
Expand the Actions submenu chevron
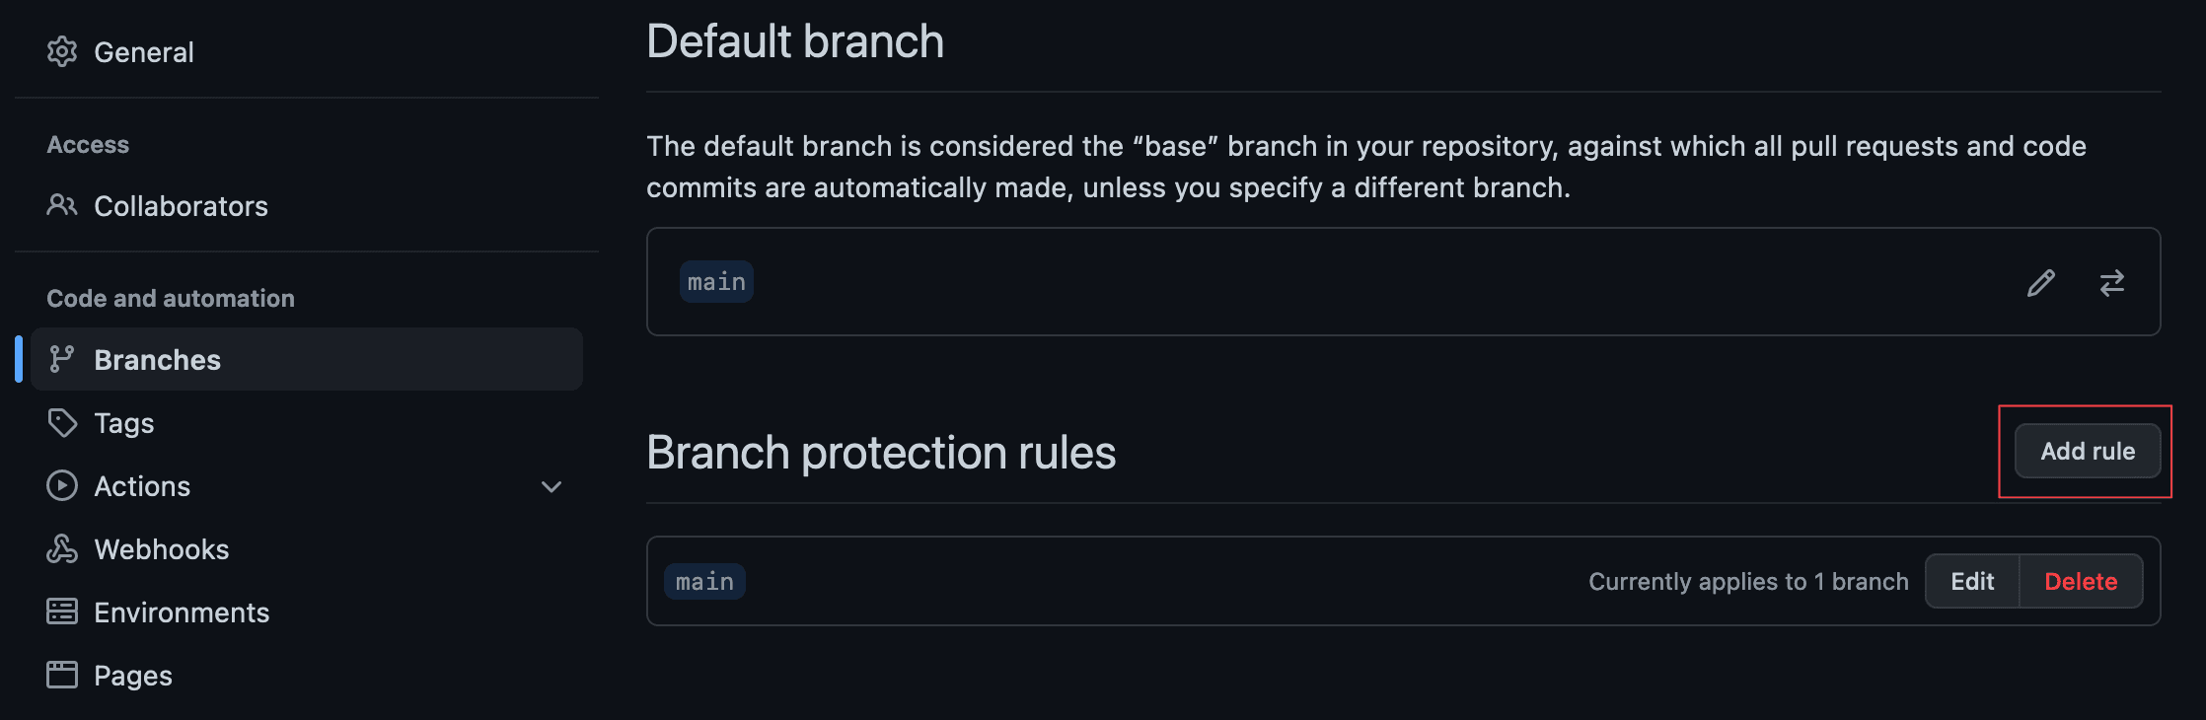(551, 486)
